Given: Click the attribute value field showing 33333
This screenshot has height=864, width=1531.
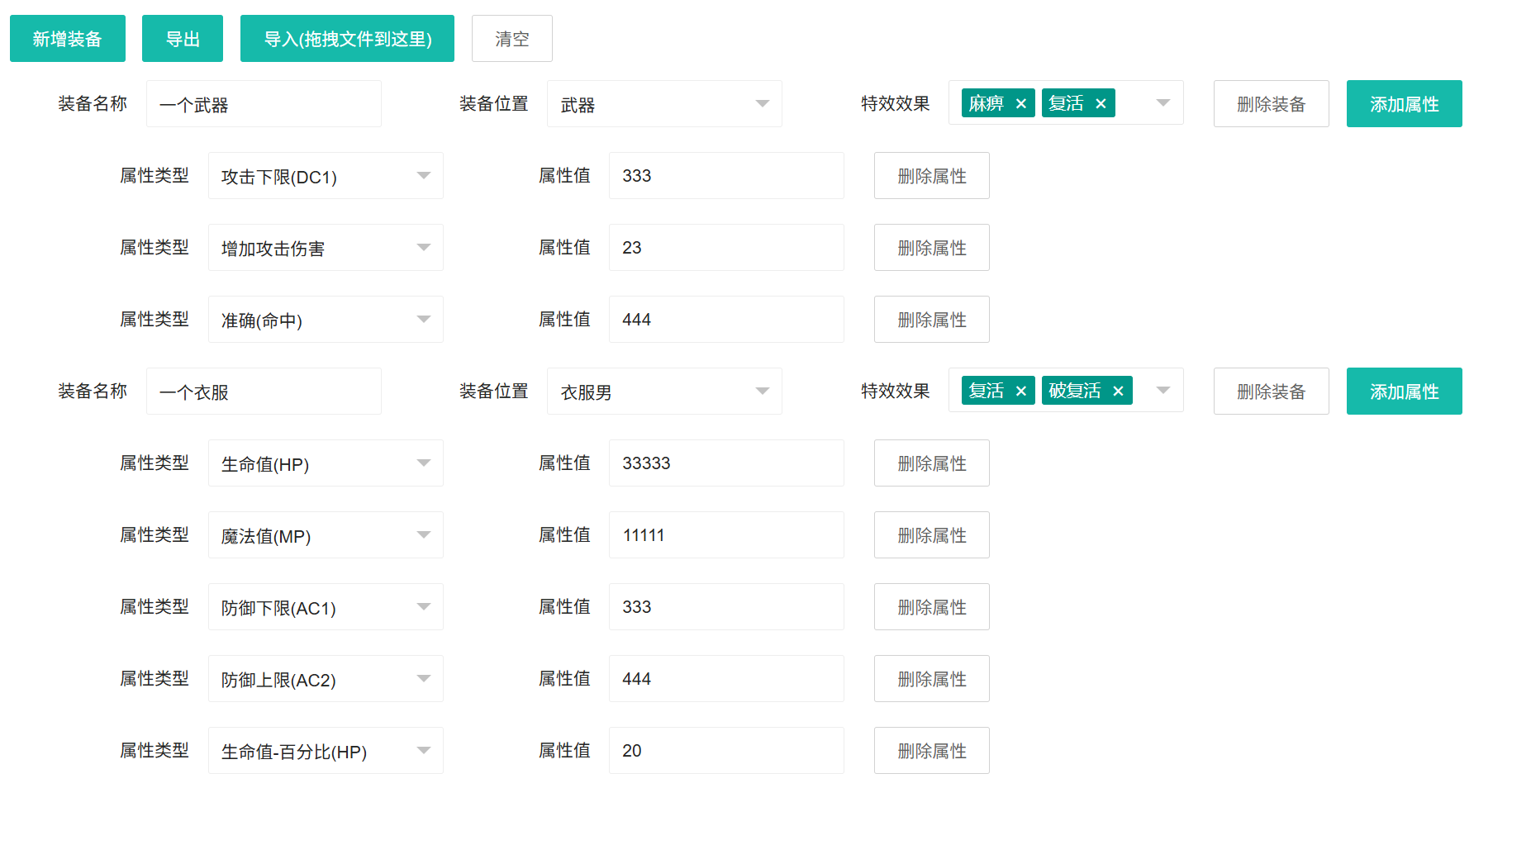Looking at the screenshot, I should click(x=726, y=463).
